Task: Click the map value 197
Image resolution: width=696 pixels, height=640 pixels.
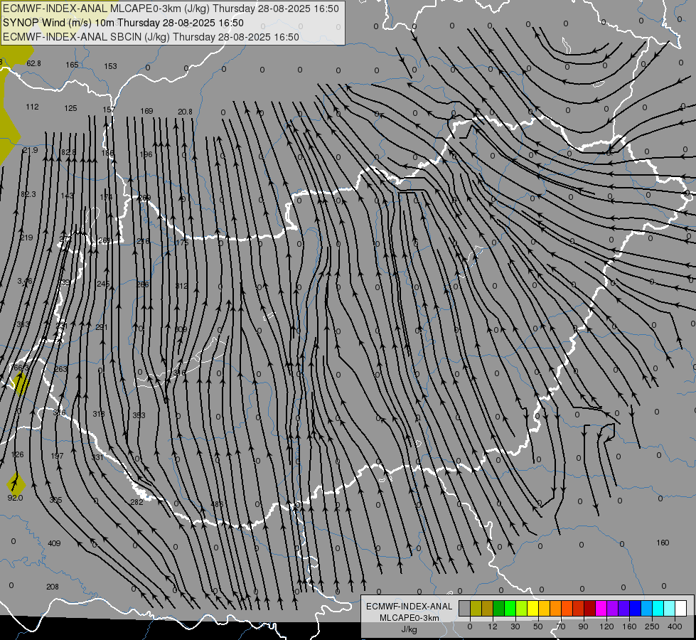Action: coord(58,456)
